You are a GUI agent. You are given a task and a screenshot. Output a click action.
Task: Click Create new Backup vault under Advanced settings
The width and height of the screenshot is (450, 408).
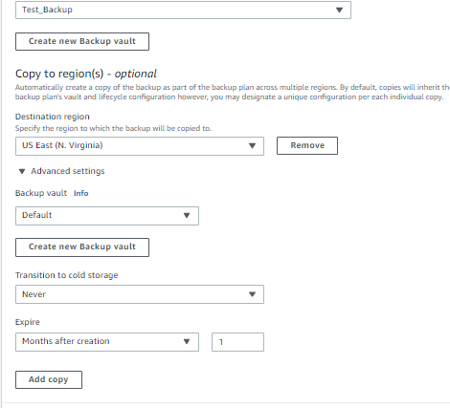click(82, 247)
